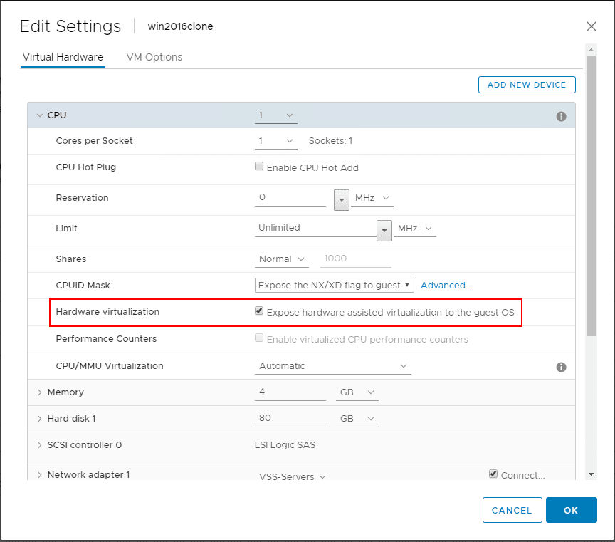
Task: Click the CPU/MMU Virtualization info icon
Action: tap(561, 367)
